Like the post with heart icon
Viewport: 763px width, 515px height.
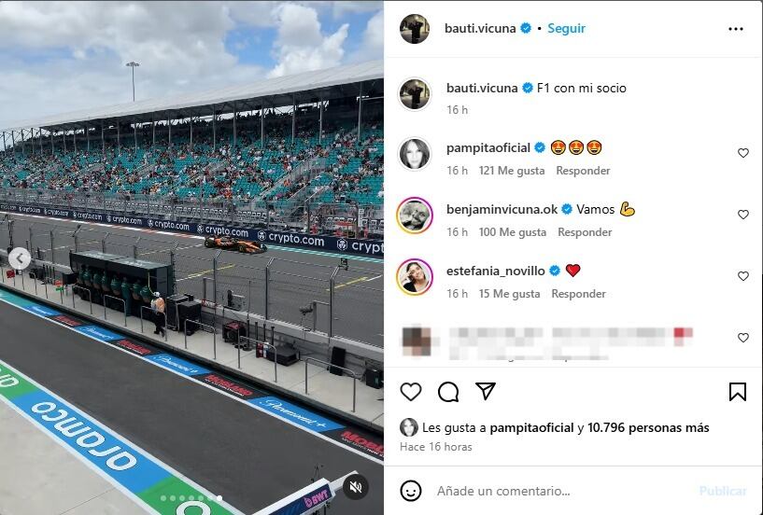411,392
